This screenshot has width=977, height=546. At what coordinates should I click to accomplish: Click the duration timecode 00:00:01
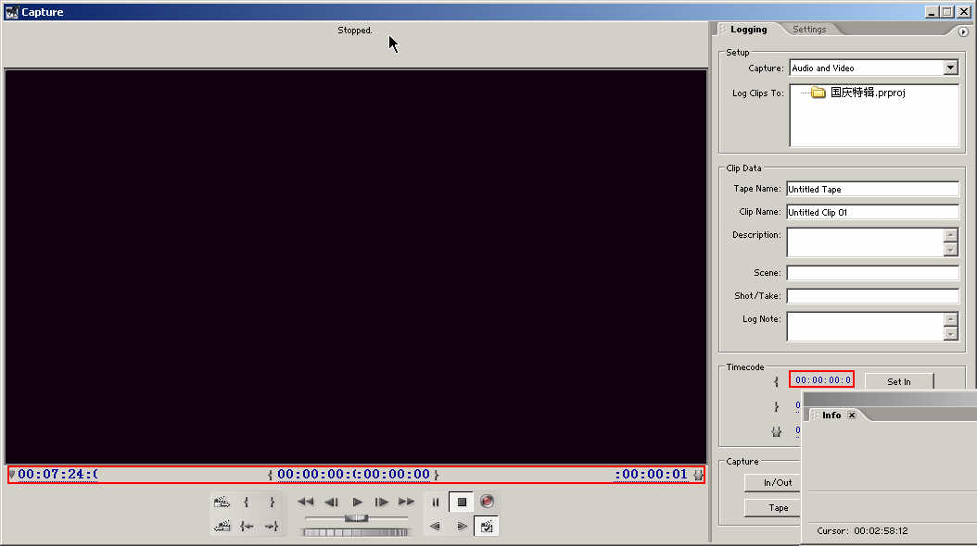click(x=651, y=474)
